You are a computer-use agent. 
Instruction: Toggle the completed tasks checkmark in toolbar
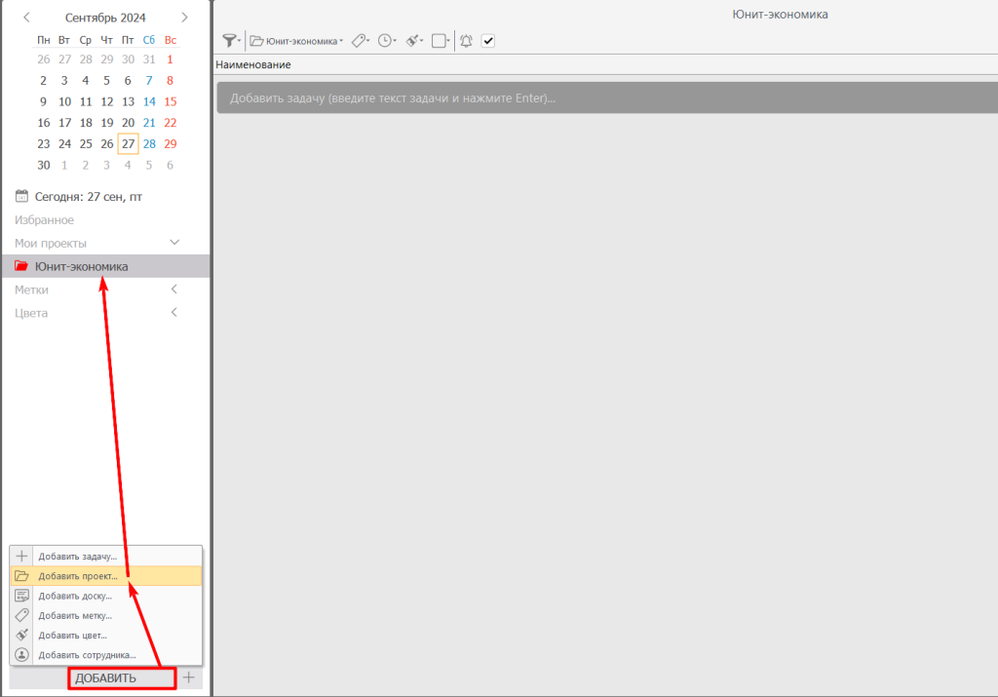tap(488, 41)
